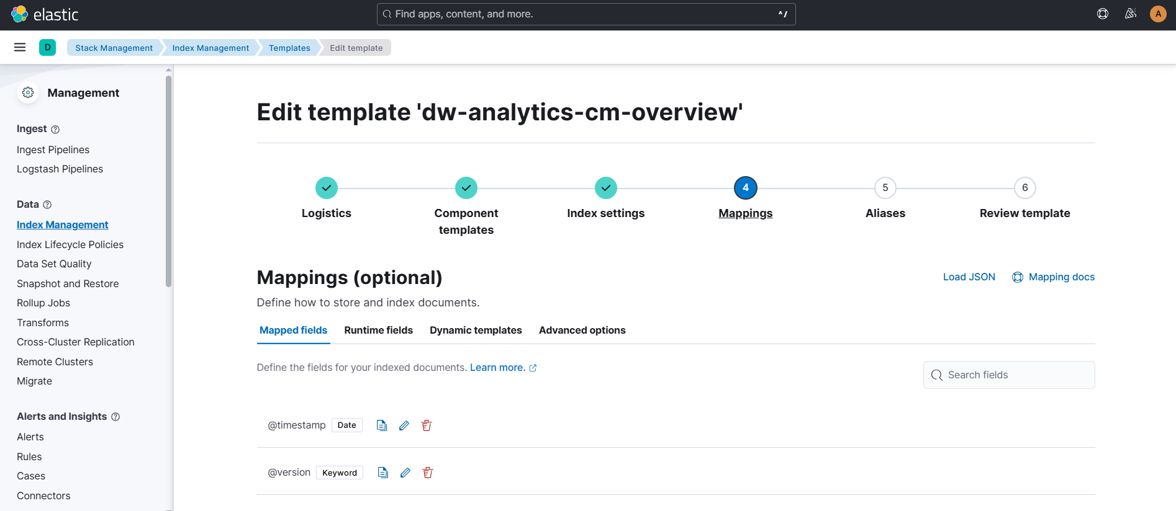
Task: Open Ingest Pipelines in sidebar
Action: (53, 150)
